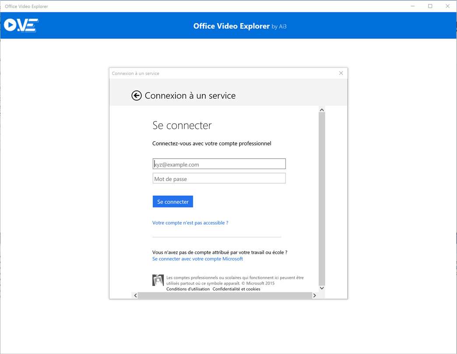Go back with the circled arrow icon
Viewport: 457px width, 354px height.
click(137, 95)
